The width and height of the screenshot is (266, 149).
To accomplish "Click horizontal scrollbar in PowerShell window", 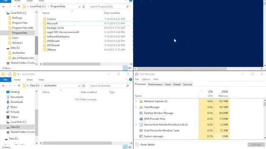I will (x=182, y=69).
